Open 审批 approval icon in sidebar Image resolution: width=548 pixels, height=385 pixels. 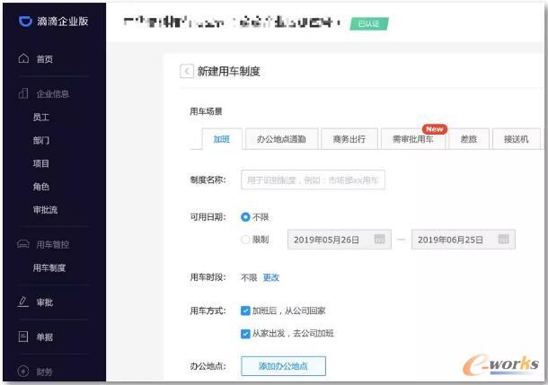point(23,302)
